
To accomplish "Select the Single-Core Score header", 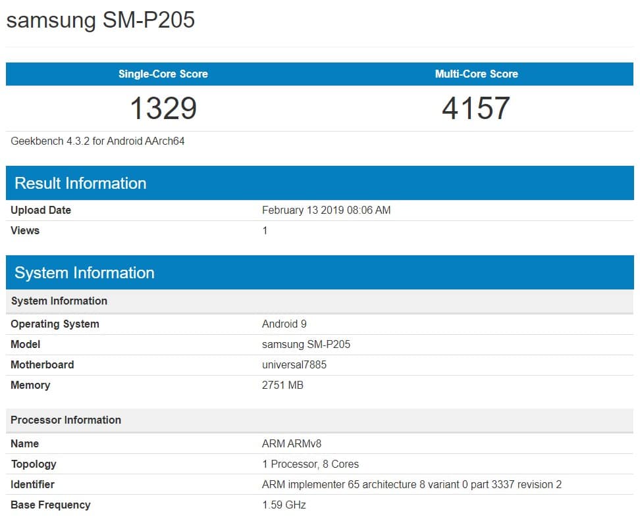I will (x=163, y=74).
